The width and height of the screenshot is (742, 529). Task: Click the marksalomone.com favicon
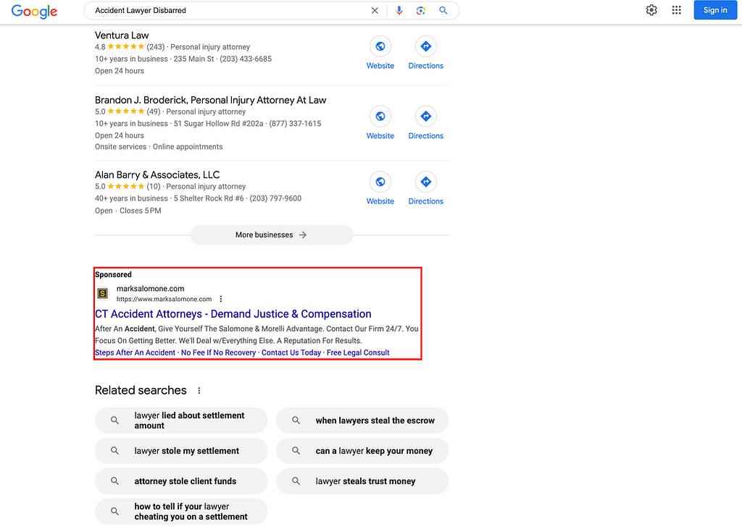pyautogui.click(x=103, y=294)
